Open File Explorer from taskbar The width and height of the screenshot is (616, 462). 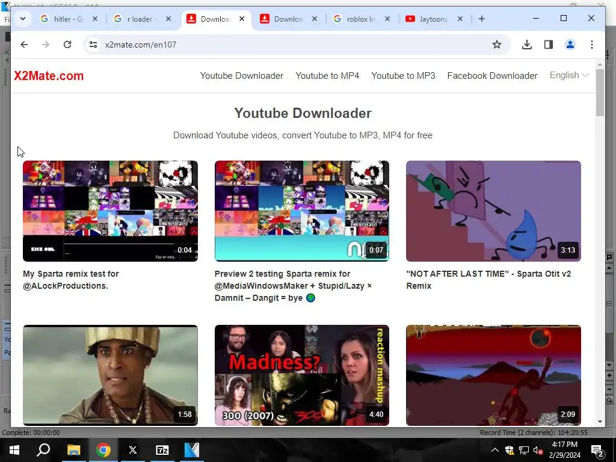click(x=73, y=450)
